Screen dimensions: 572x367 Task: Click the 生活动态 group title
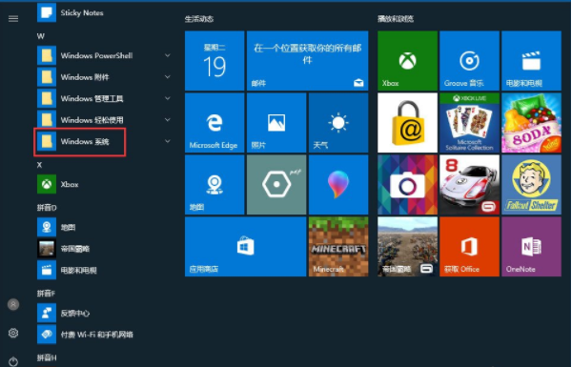point(199,19)
